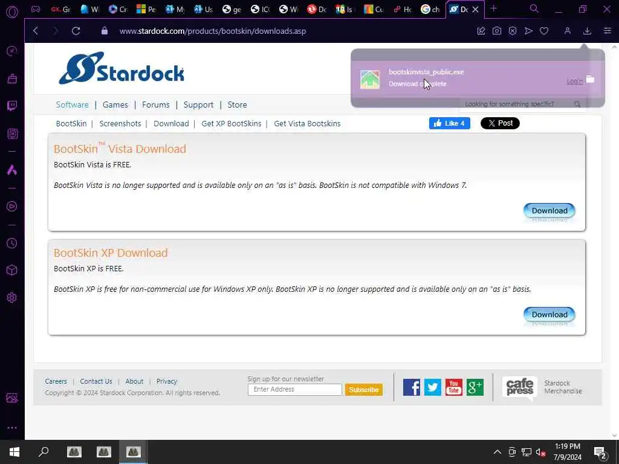Switch to the 'Cu' tab
The image size is (619, 464).
tap(374, 9)
